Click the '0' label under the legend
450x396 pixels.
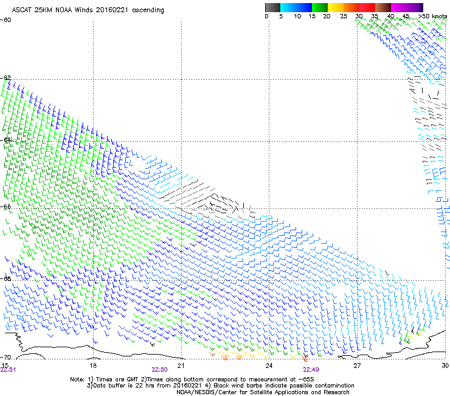[266, 16]
